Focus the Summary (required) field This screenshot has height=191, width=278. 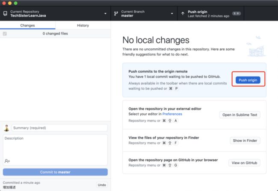59,128
